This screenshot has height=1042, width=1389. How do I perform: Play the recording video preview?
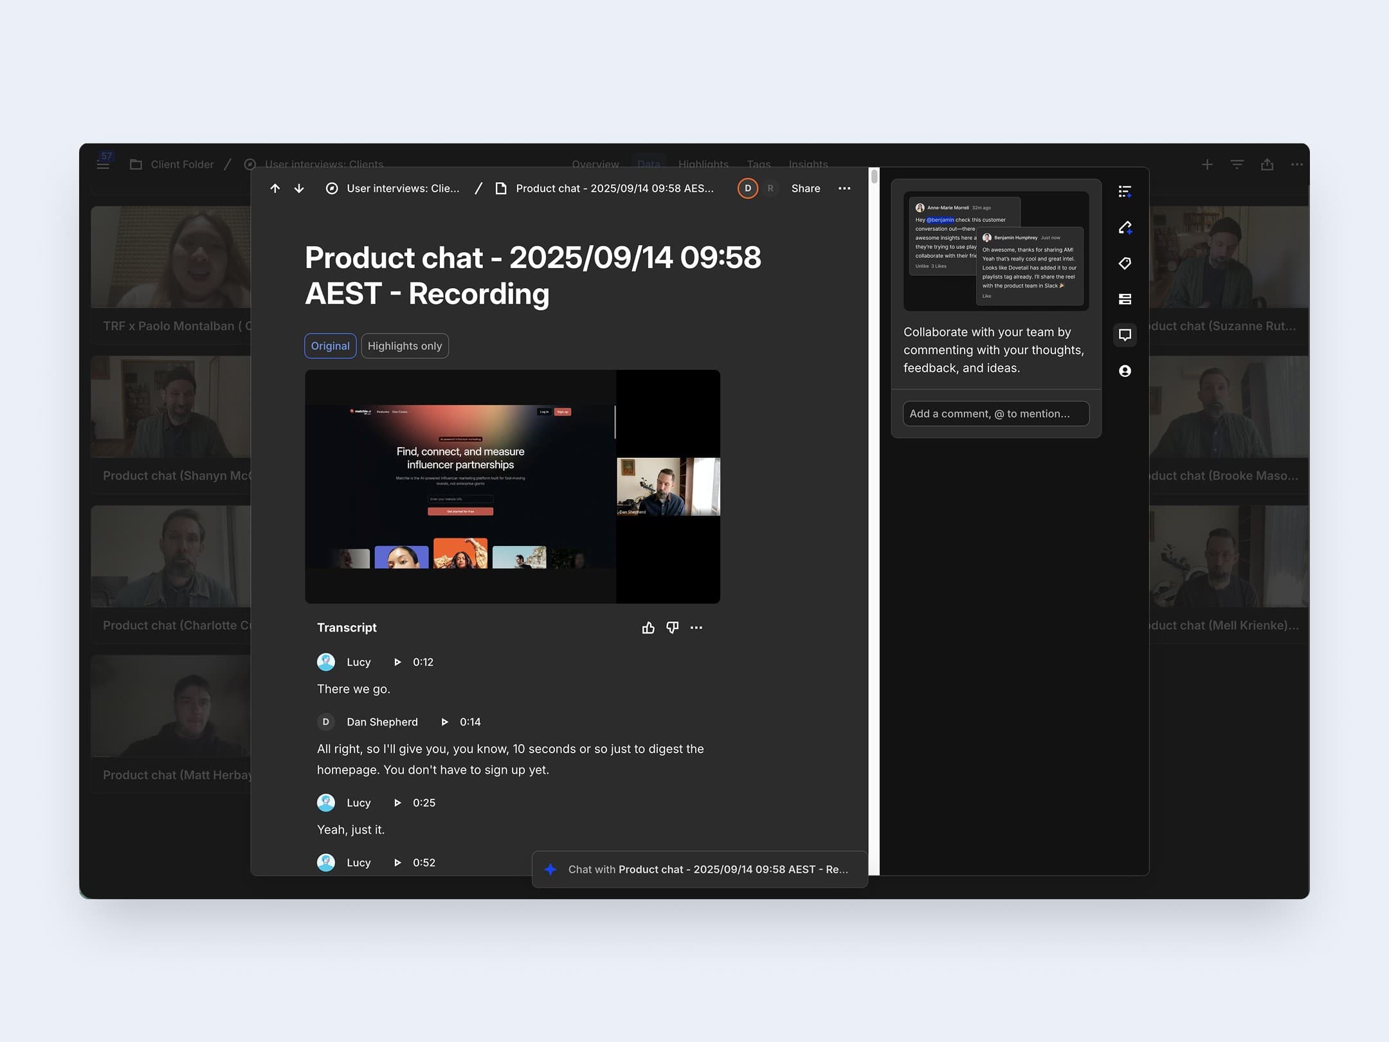point(513,486)
